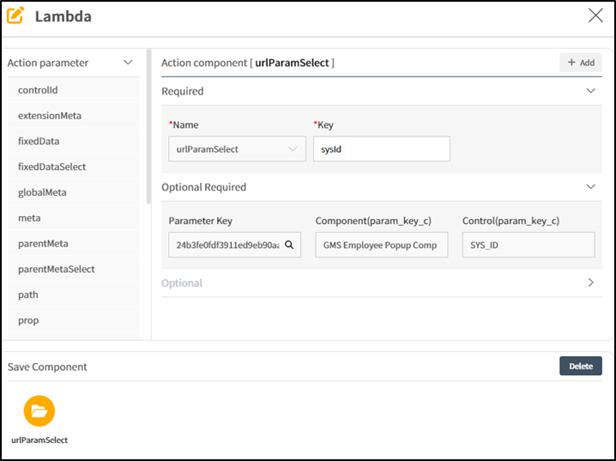Click the action parameter list scrollbar
The image size is (616, 461).
[148, 129]
